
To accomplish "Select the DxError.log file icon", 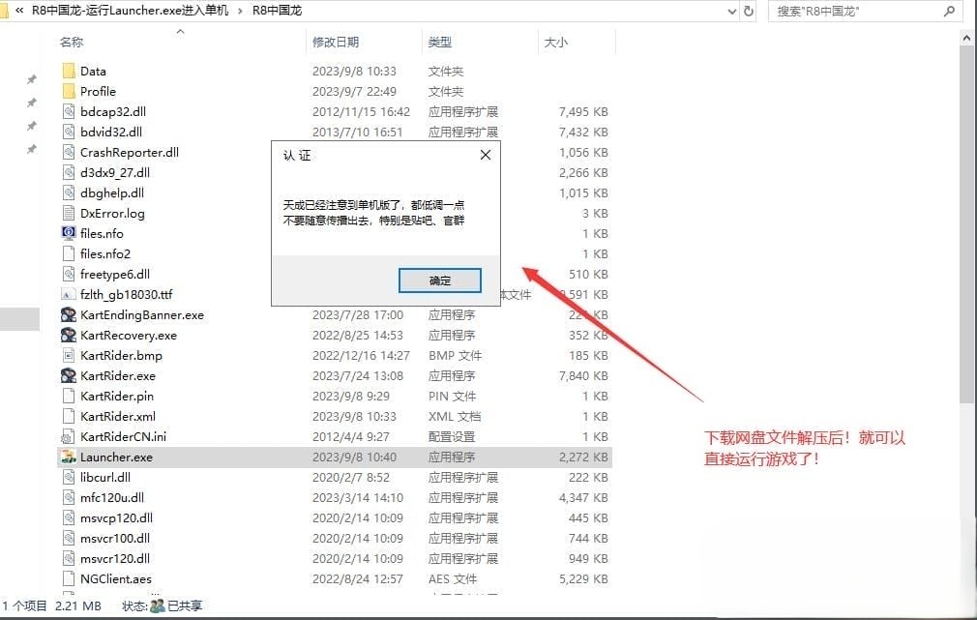I will (x=69, y=213).
